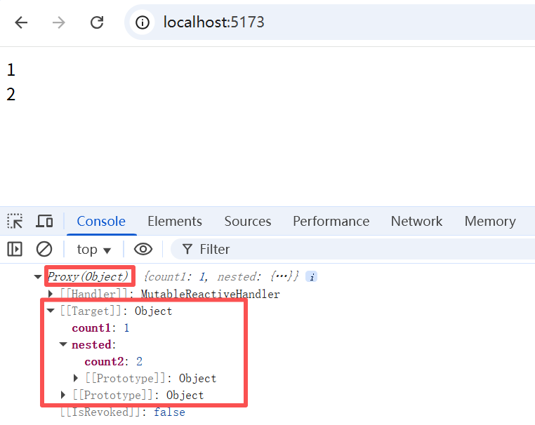Reload the localhost page
The height and width of the screenshot is (425, 535).
(x=97, y=23)
